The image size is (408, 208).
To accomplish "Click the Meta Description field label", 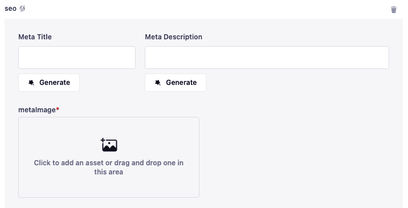I will [x=174, y=37].
